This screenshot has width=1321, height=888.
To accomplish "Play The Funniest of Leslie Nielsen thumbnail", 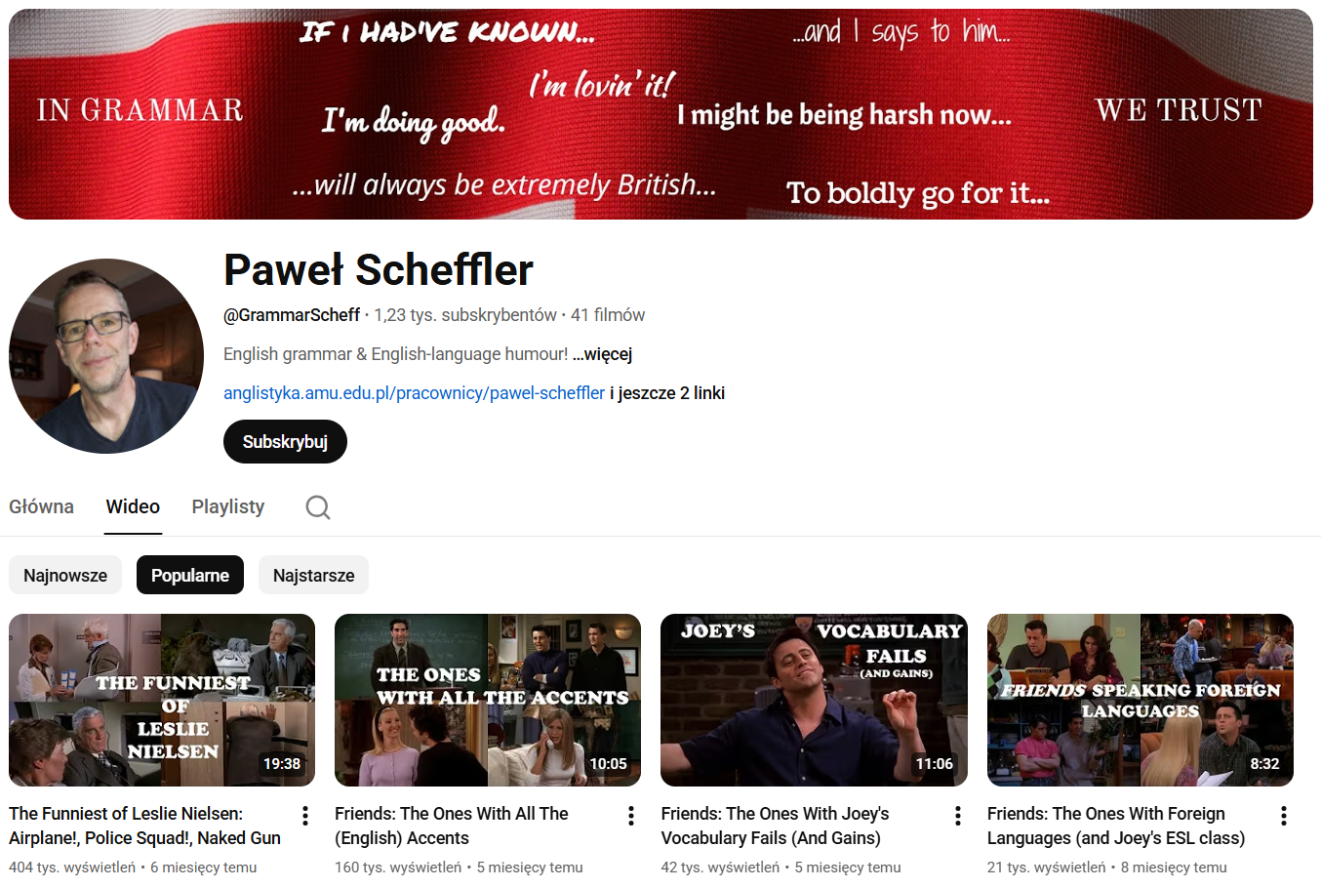I will [162, 700].
